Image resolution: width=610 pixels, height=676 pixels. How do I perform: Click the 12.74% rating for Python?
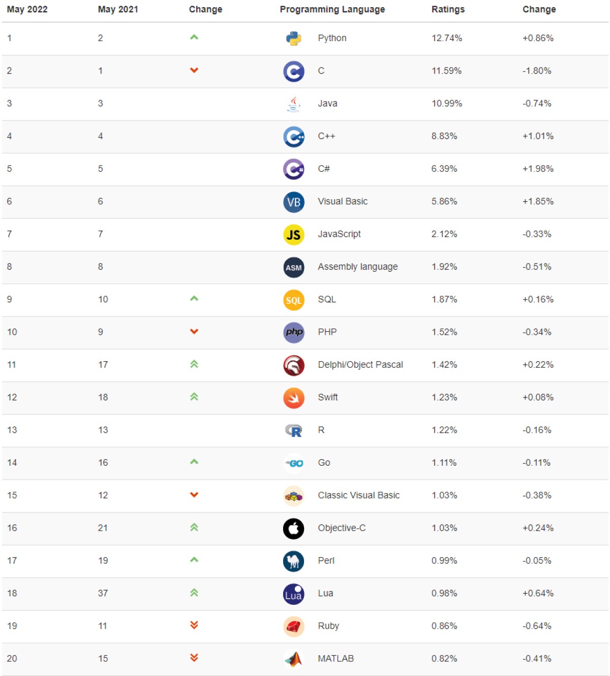point(446,38)
